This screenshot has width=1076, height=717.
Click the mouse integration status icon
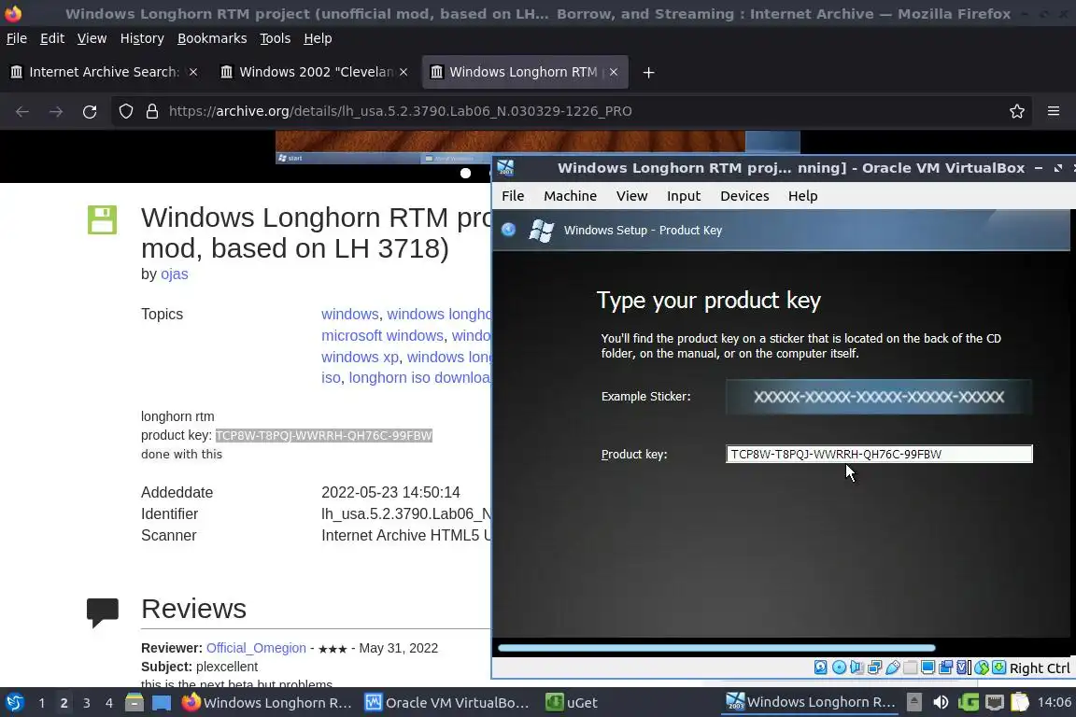(x=982, y=668)
